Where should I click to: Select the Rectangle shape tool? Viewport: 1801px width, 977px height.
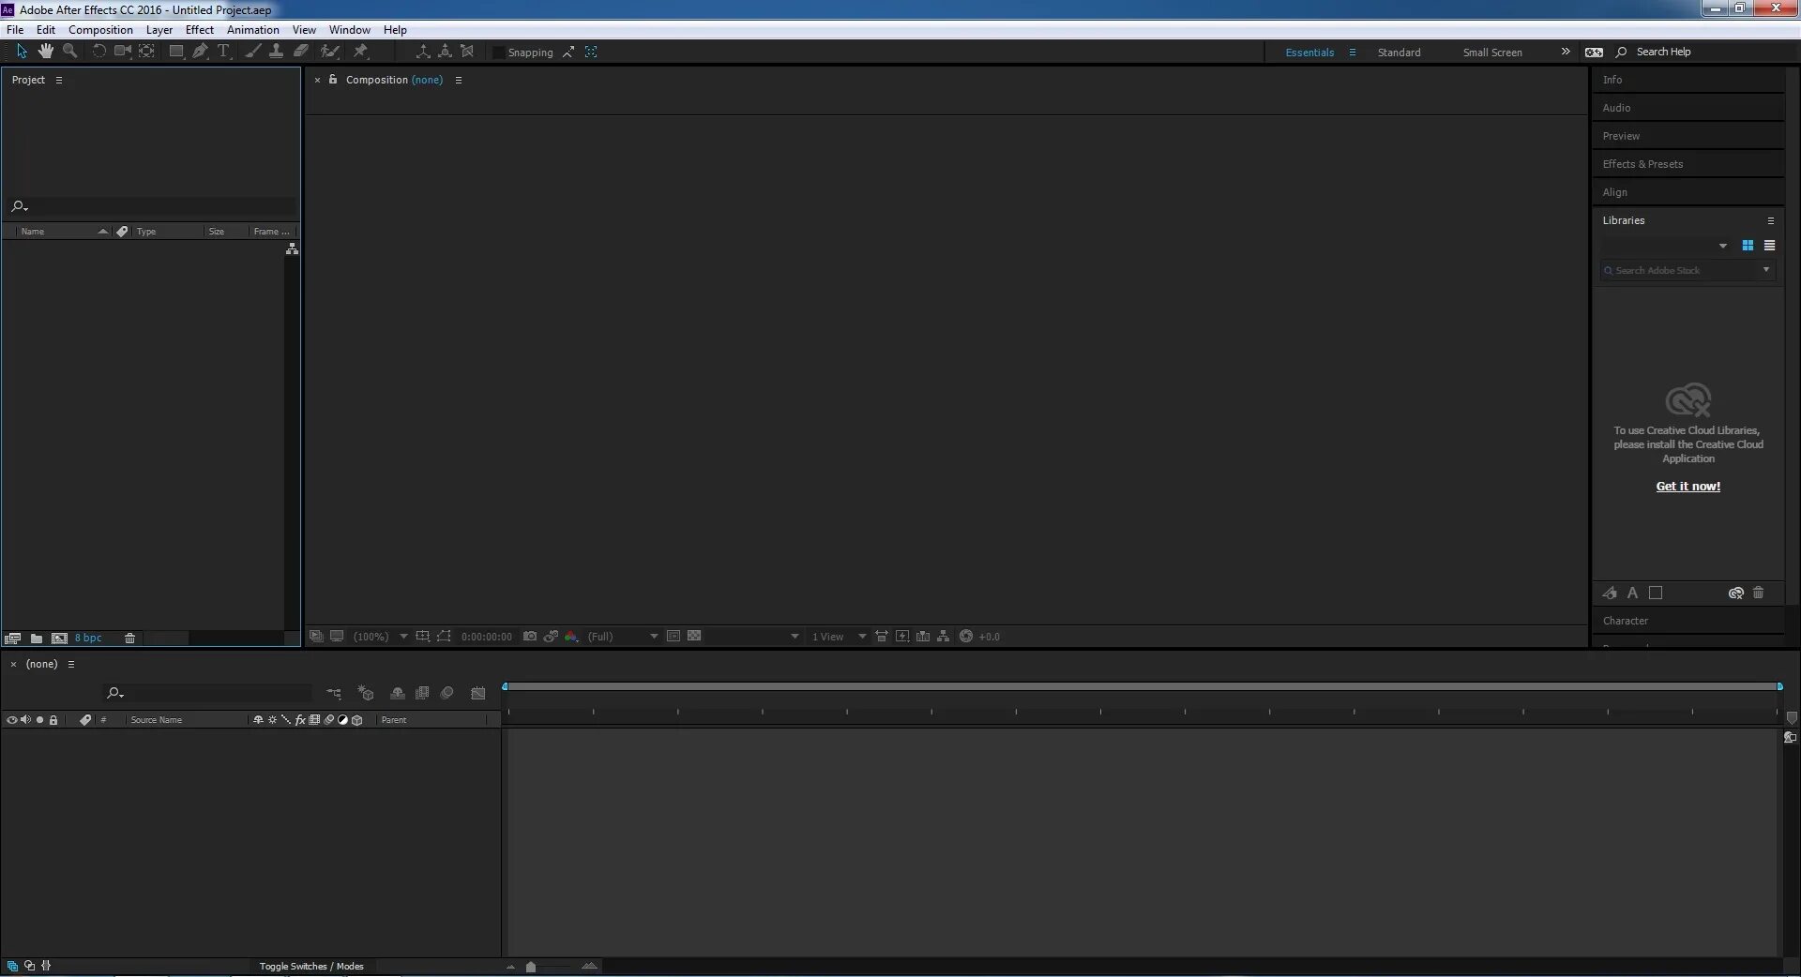click(x=175, y=52)
